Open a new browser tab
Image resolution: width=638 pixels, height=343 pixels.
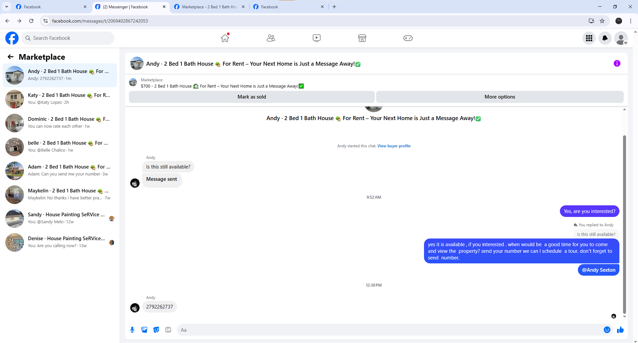[334, 7]
